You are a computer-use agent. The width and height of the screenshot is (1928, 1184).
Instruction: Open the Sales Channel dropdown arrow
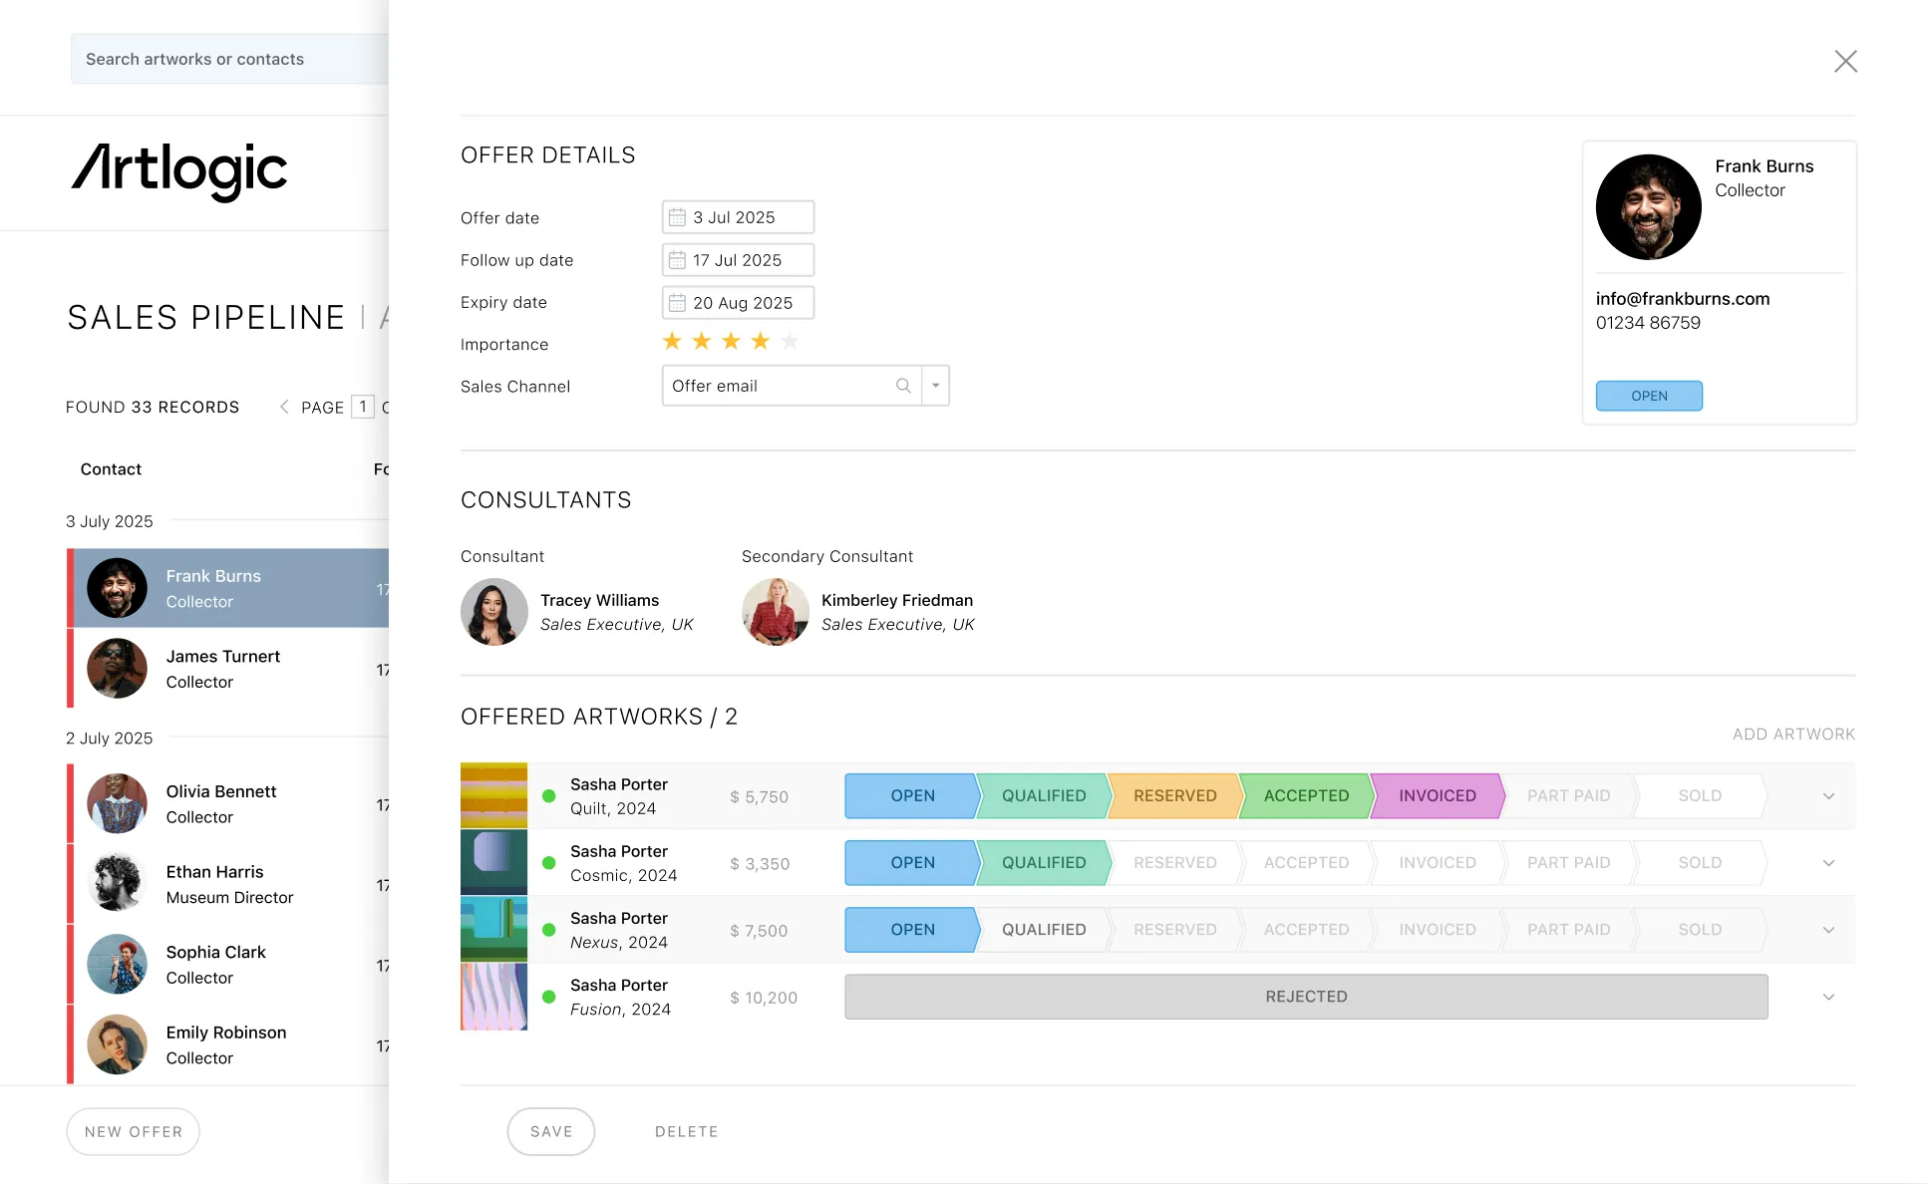pos(935,386)
